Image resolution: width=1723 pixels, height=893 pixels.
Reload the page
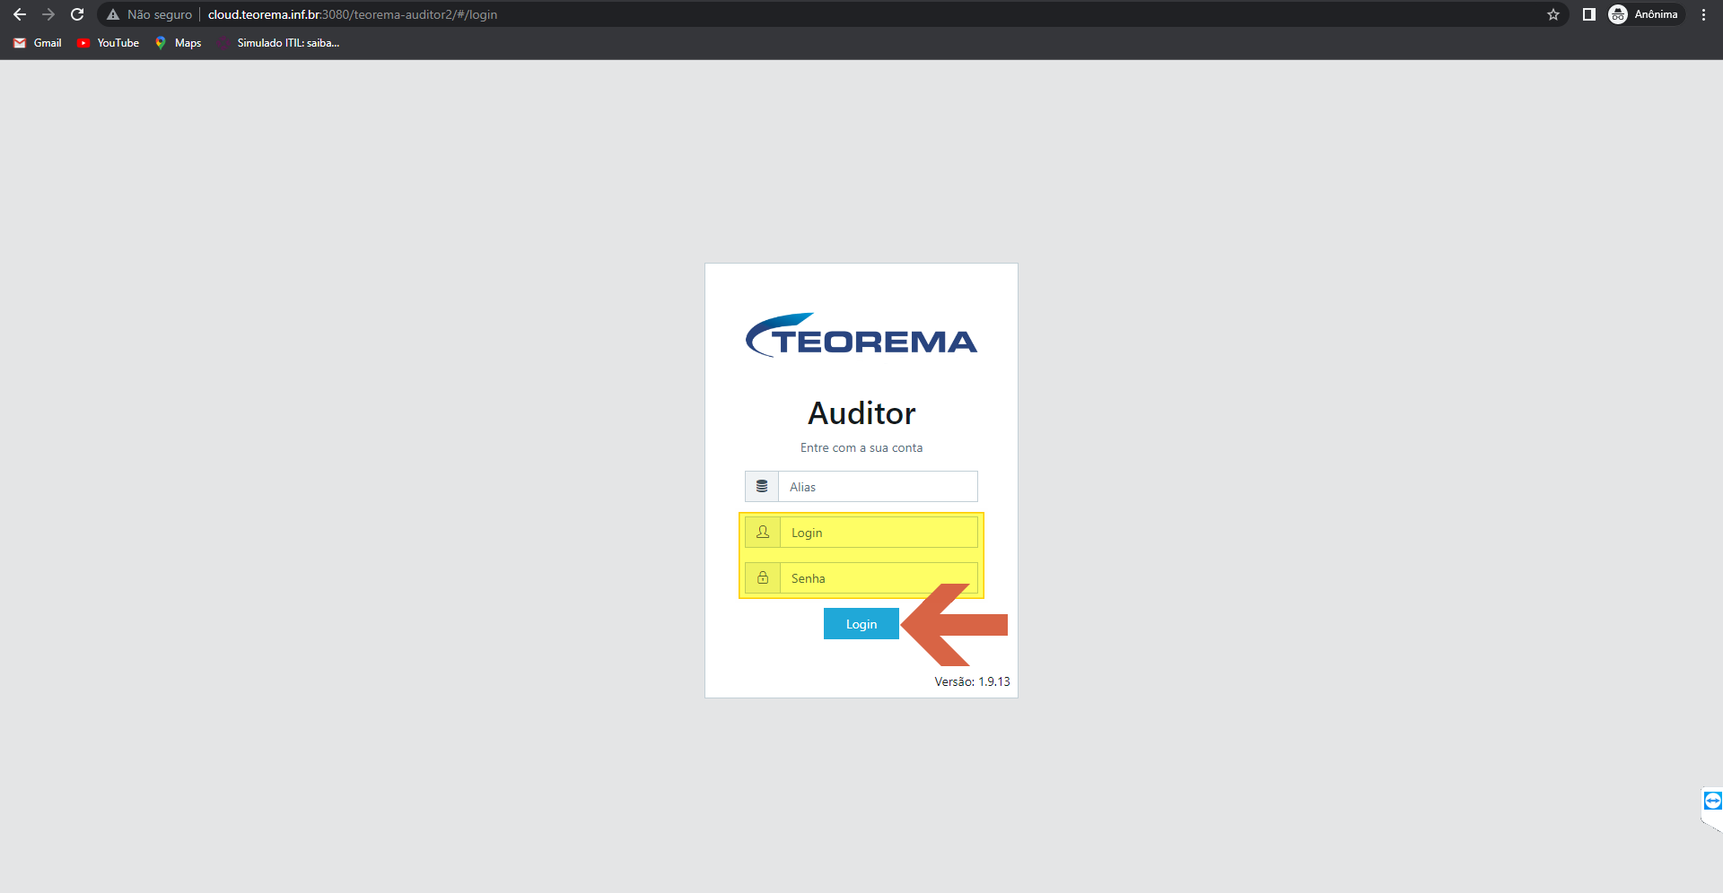point(77,14)
